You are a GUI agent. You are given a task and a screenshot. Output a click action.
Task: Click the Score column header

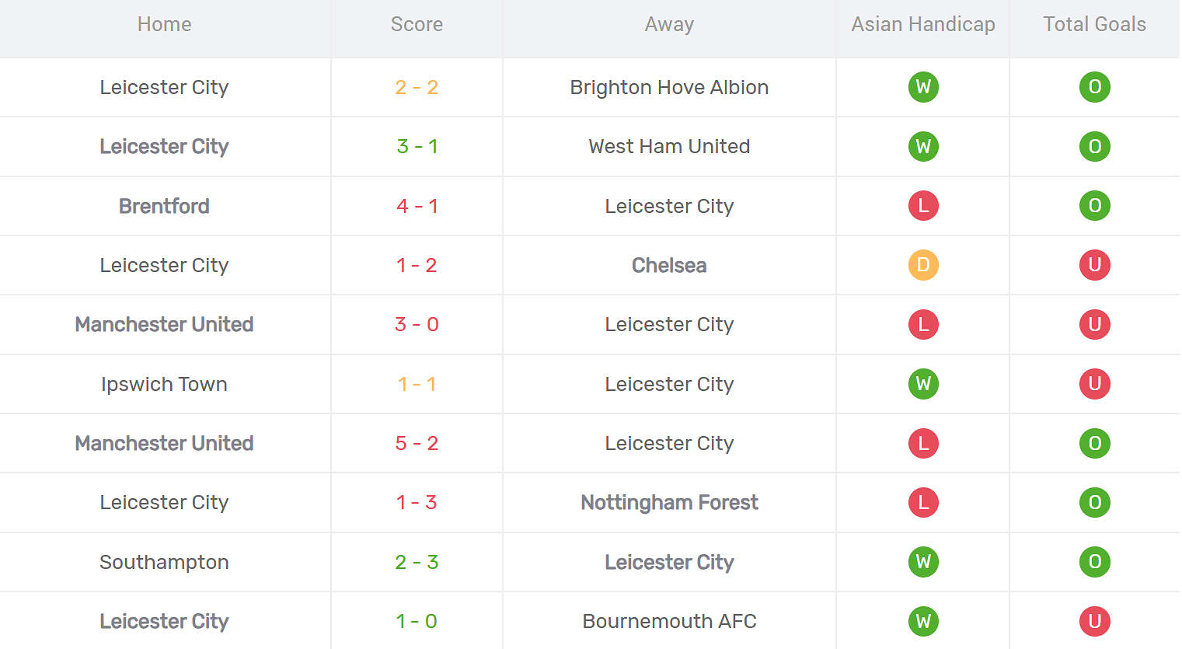tap(417, 25)
